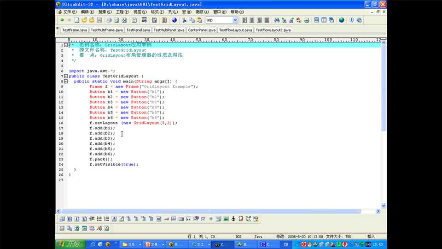This screenshot has width=442, height=249.
Task: Click the numbered list HTML icon
Action: coord(106,219)
